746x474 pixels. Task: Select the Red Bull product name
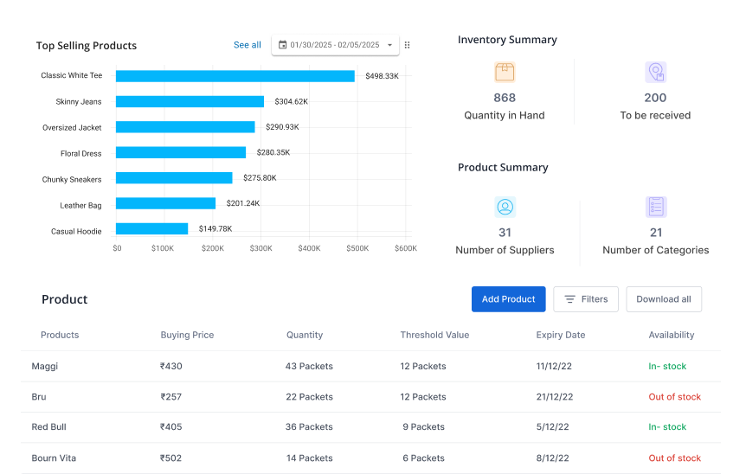[48, 427]
